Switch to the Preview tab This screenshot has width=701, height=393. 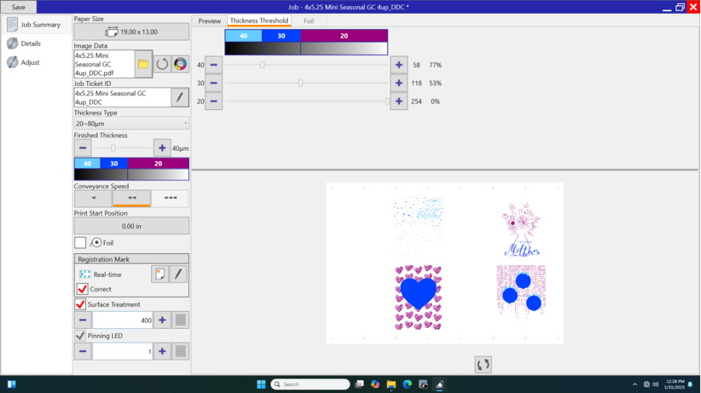209,21
